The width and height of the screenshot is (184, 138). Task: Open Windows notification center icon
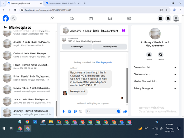[179, 128]
